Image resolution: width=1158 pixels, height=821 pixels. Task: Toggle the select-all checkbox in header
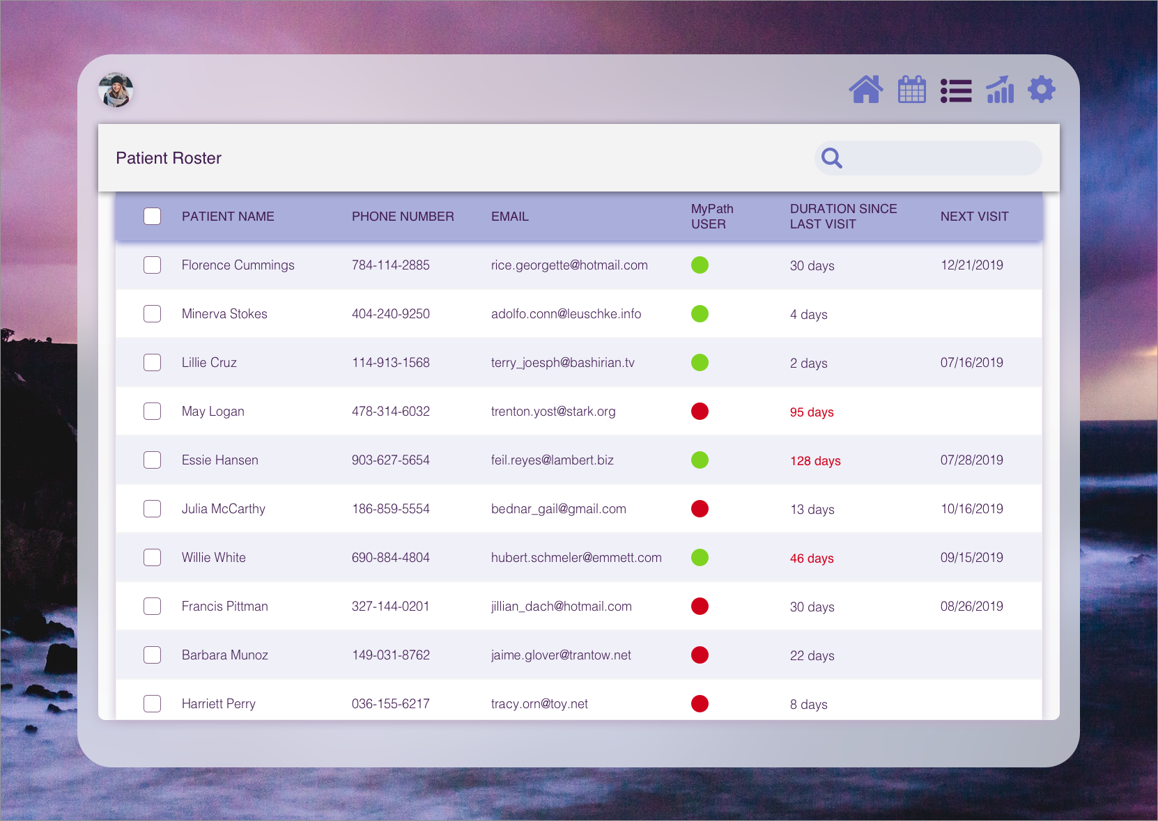coord(152,216)
